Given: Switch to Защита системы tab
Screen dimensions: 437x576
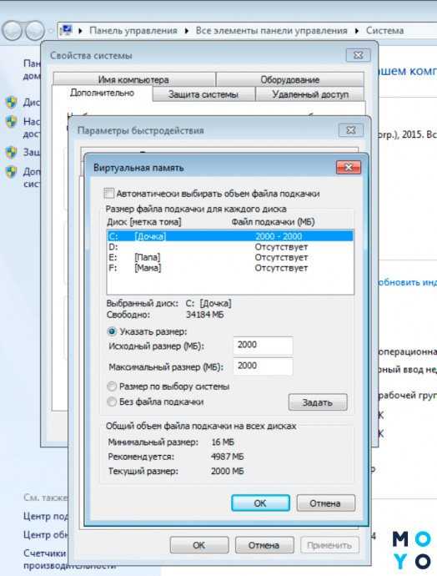Looking at the screenshot, I should pos(203,94).
